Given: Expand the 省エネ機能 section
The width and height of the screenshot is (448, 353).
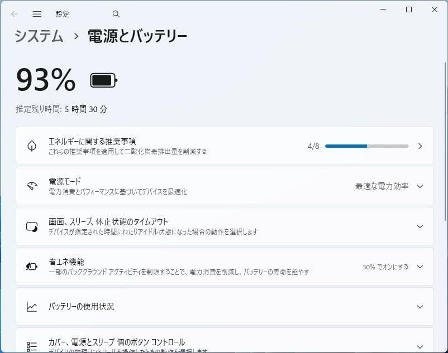Looking at the screenshot, I should (x=420, y=267).
